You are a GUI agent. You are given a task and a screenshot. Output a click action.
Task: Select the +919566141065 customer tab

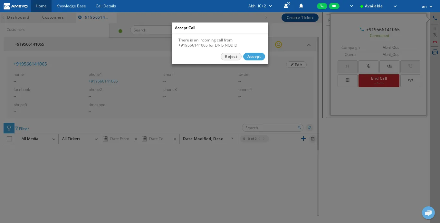point(96,17)
